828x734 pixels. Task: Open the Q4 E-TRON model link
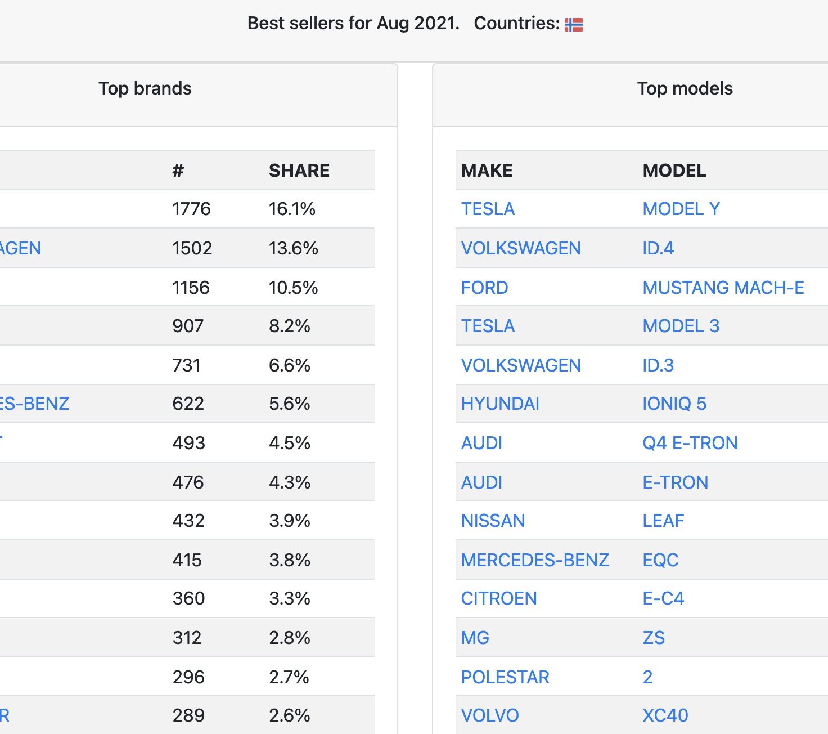(x=690, y=443)
